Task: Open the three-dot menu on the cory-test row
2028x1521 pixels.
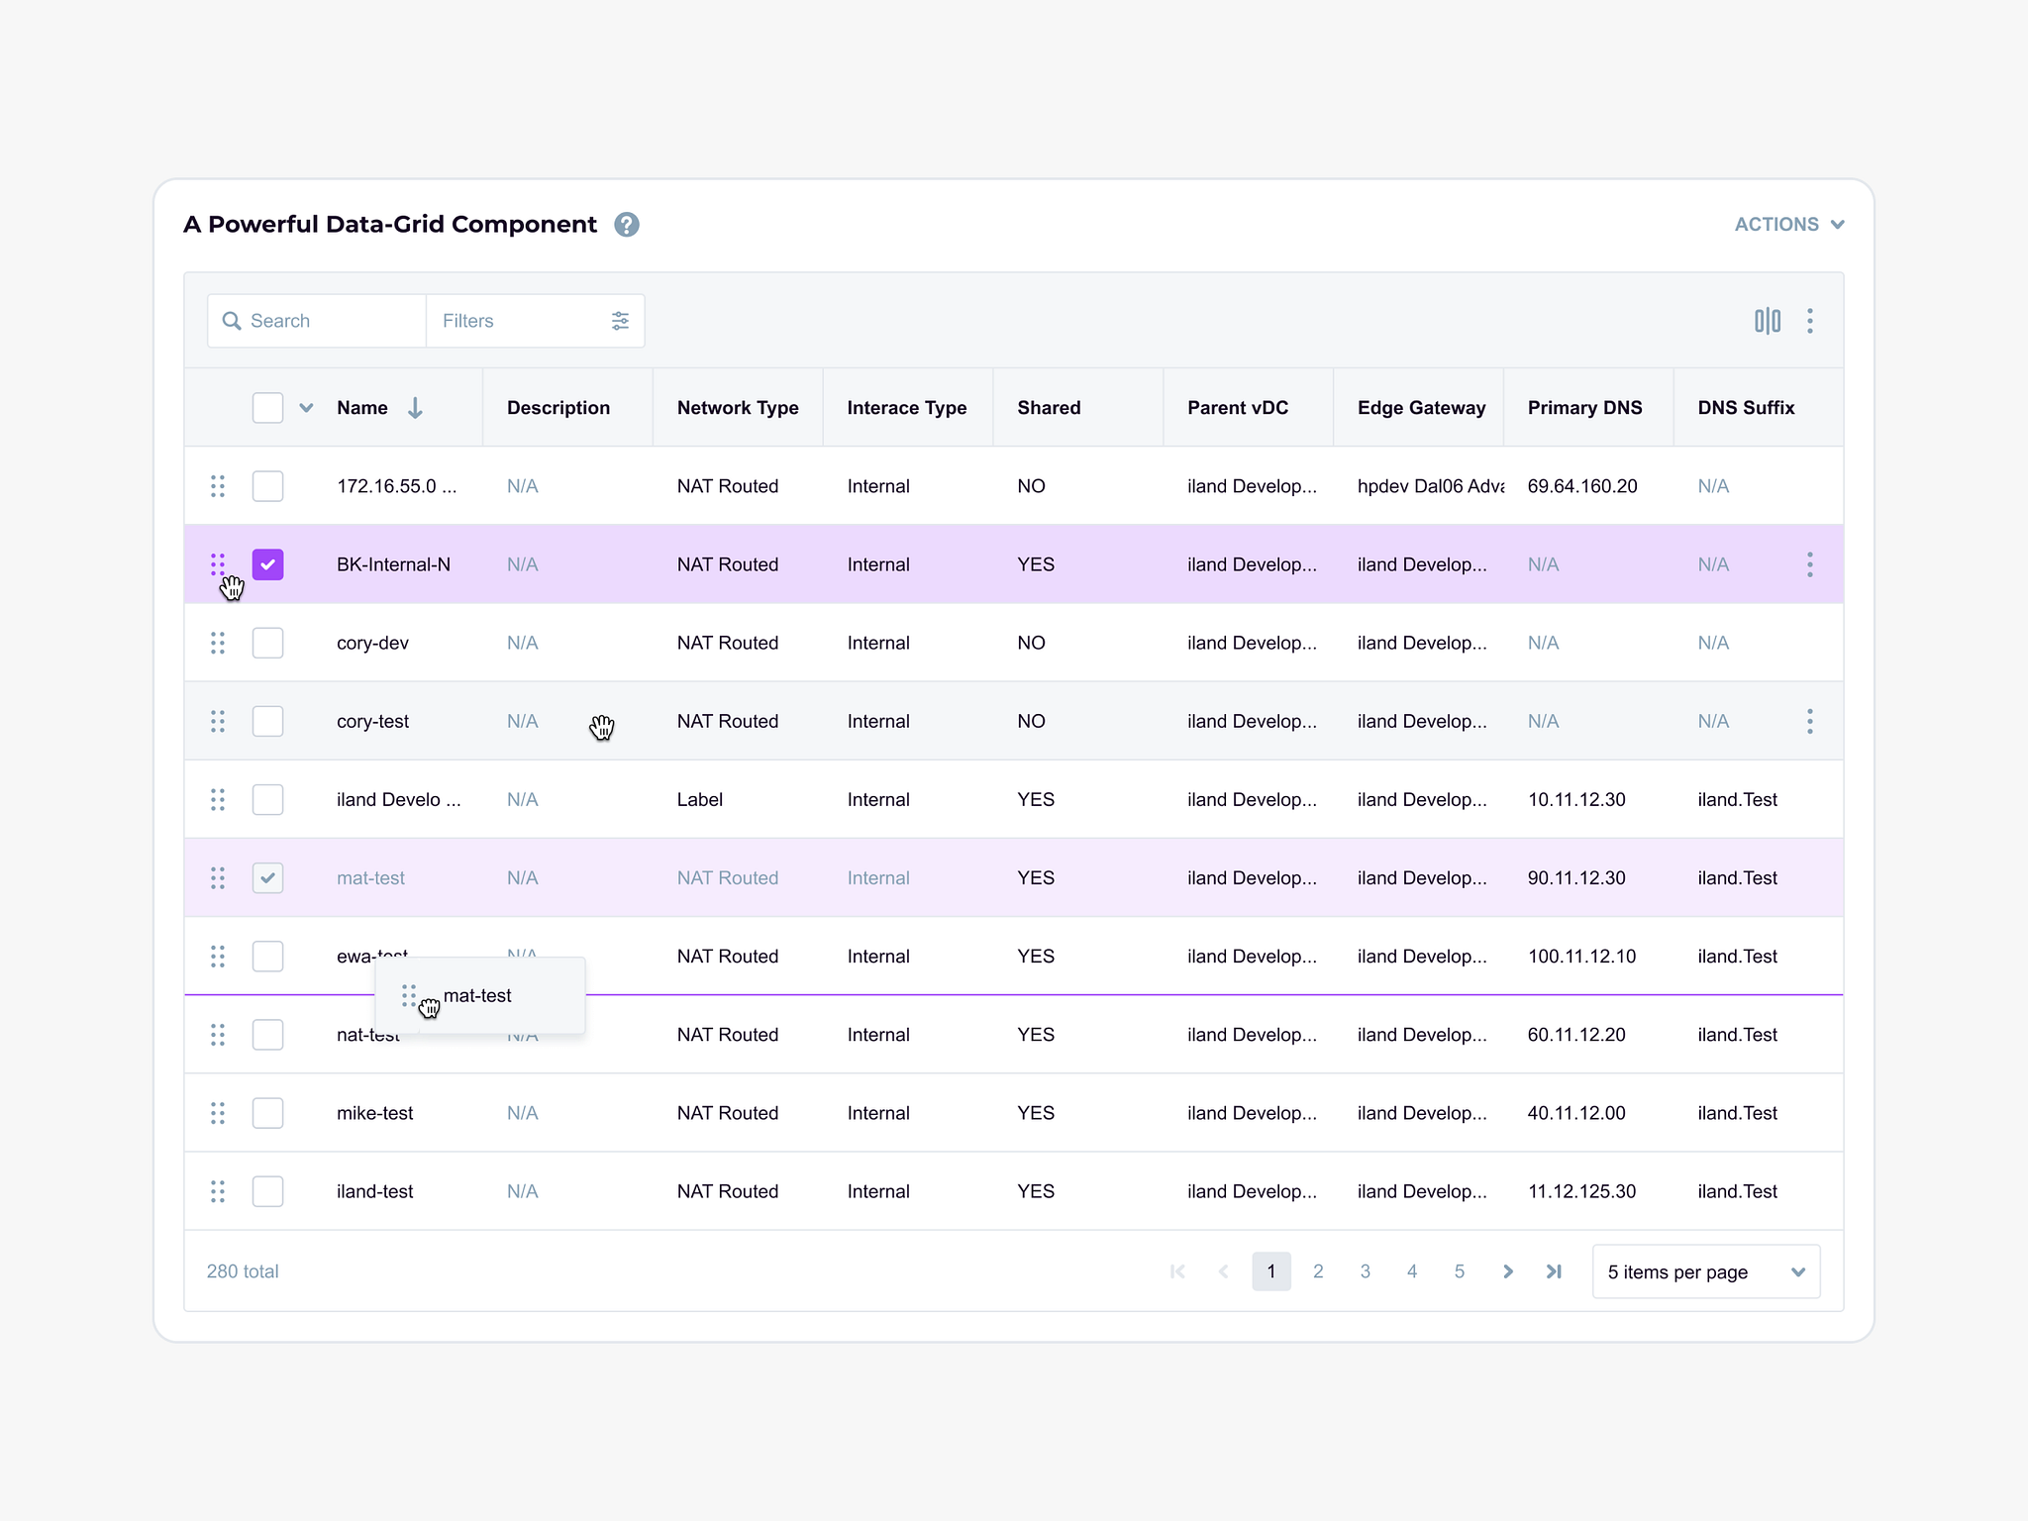Action: [1809, 721]
